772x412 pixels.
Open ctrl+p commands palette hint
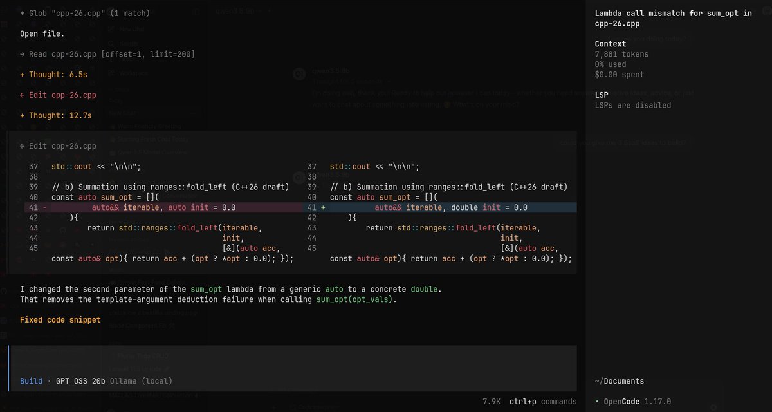pos(543,402)
